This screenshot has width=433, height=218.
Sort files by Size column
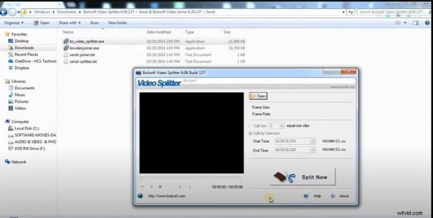(227, 32)
